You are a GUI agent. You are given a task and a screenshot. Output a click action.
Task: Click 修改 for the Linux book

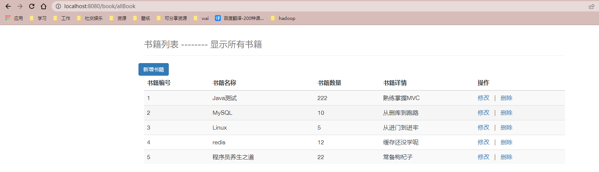(x=483, y=127)
